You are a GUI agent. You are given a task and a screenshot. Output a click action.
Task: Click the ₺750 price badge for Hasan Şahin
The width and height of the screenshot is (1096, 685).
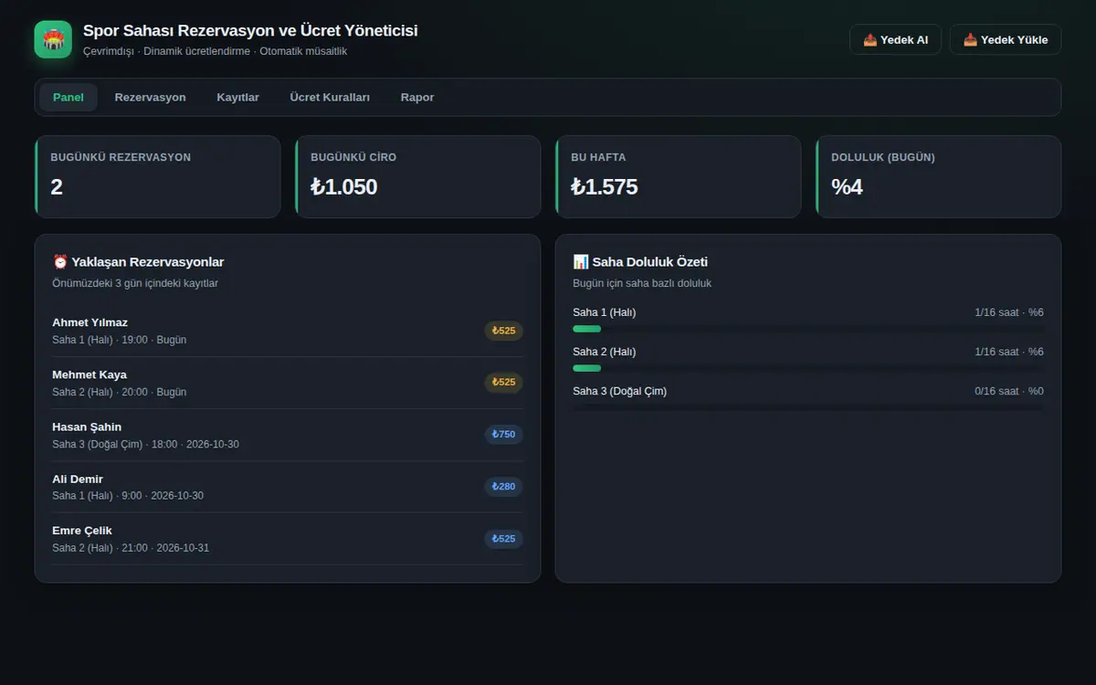pyautogui.click(x=503, y=435)
